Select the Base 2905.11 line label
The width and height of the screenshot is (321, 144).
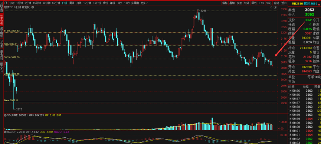[x=11, y=100]
